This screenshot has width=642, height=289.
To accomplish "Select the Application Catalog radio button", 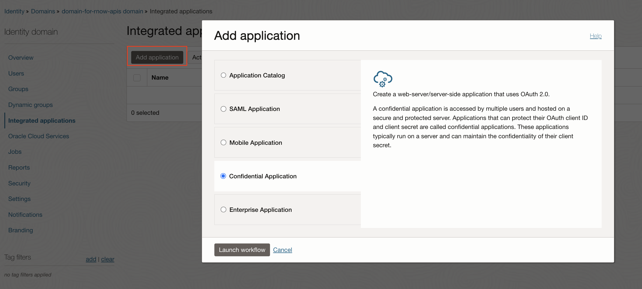I will (x=223, y=75).
